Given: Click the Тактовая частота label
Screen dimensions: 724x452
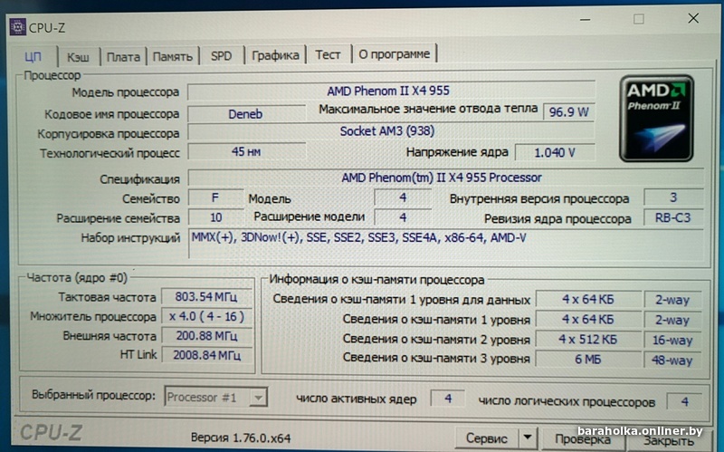Looking at the screenshot, I should coord(107,297).
